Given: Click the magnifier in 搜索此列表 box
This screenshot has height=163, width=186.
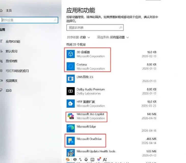Looking at the screenshot, I should (121, 28).
